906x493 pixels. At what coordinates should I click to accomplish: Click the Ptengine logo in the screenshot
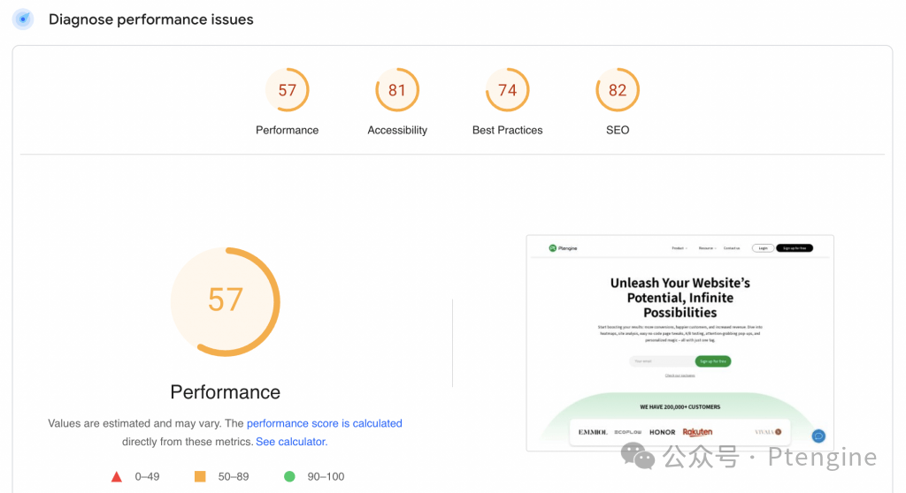pos(563,248)
